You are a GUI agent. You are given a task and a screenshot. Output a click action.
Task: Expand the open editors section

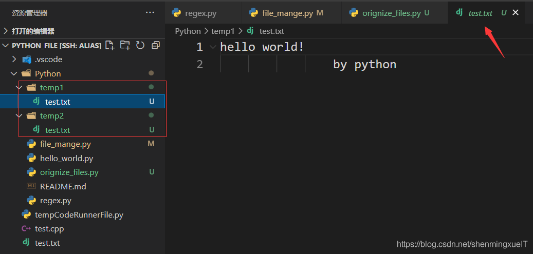[6, 31]
